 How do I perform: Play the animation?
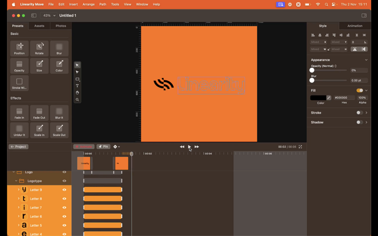(x=189, y=147)
